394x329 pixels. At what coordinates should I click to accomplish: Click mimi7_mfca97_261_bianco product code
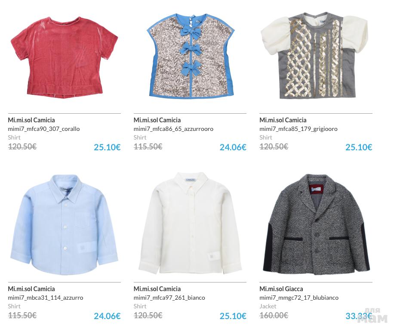169,298
